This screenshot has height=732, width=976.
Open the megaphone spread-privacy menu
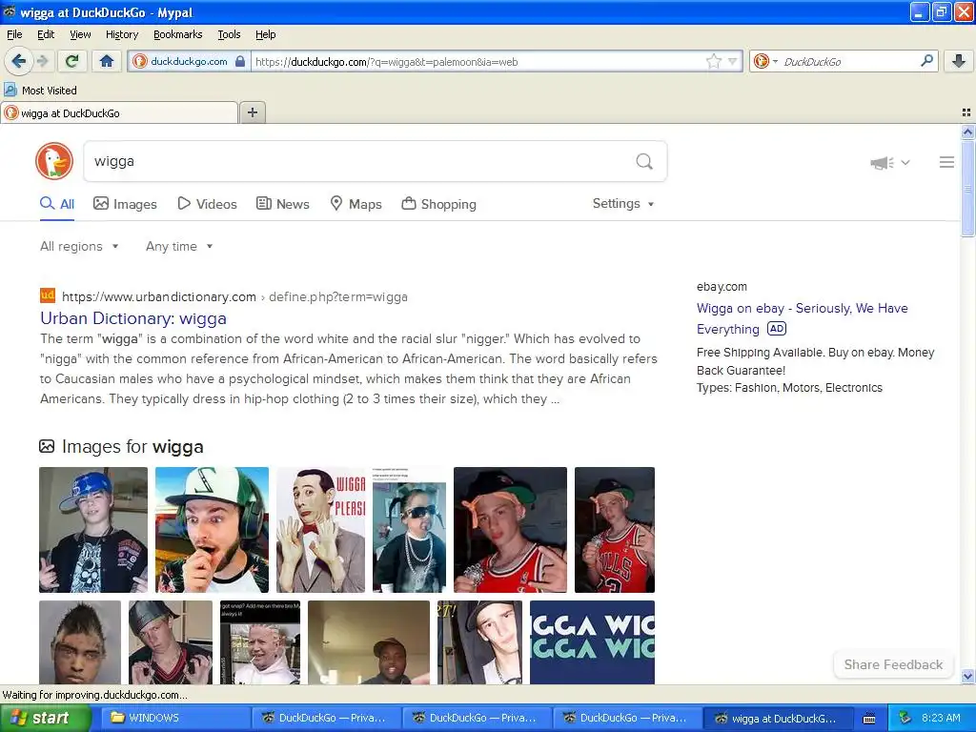(889, 162)
